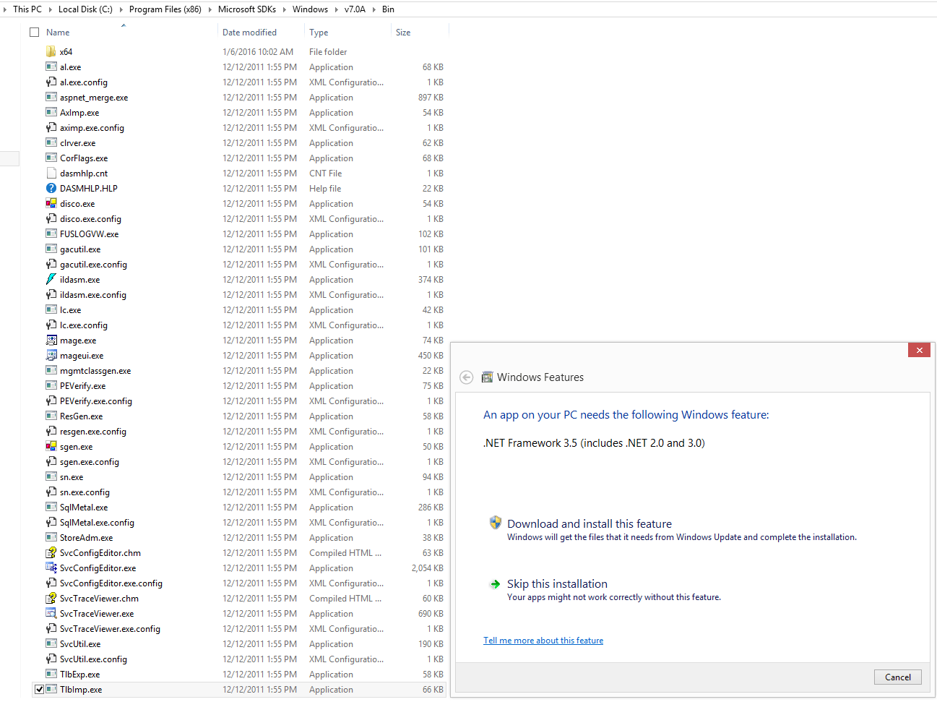Navigate to Local Disk (C:) breadcrumb

tap(85, 9)
